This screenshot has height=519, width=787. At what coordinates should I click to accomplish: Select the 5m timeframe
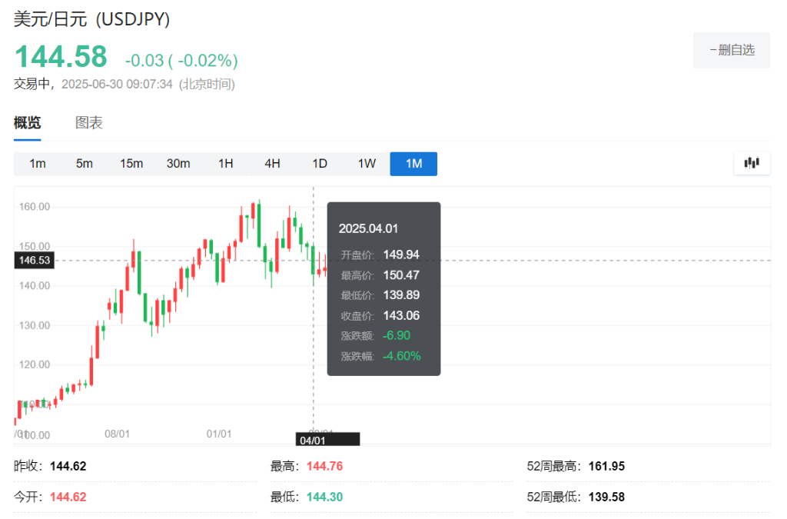(85, 164)
